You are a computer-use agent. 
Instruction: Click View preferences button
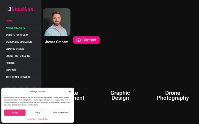pos(61,112)
